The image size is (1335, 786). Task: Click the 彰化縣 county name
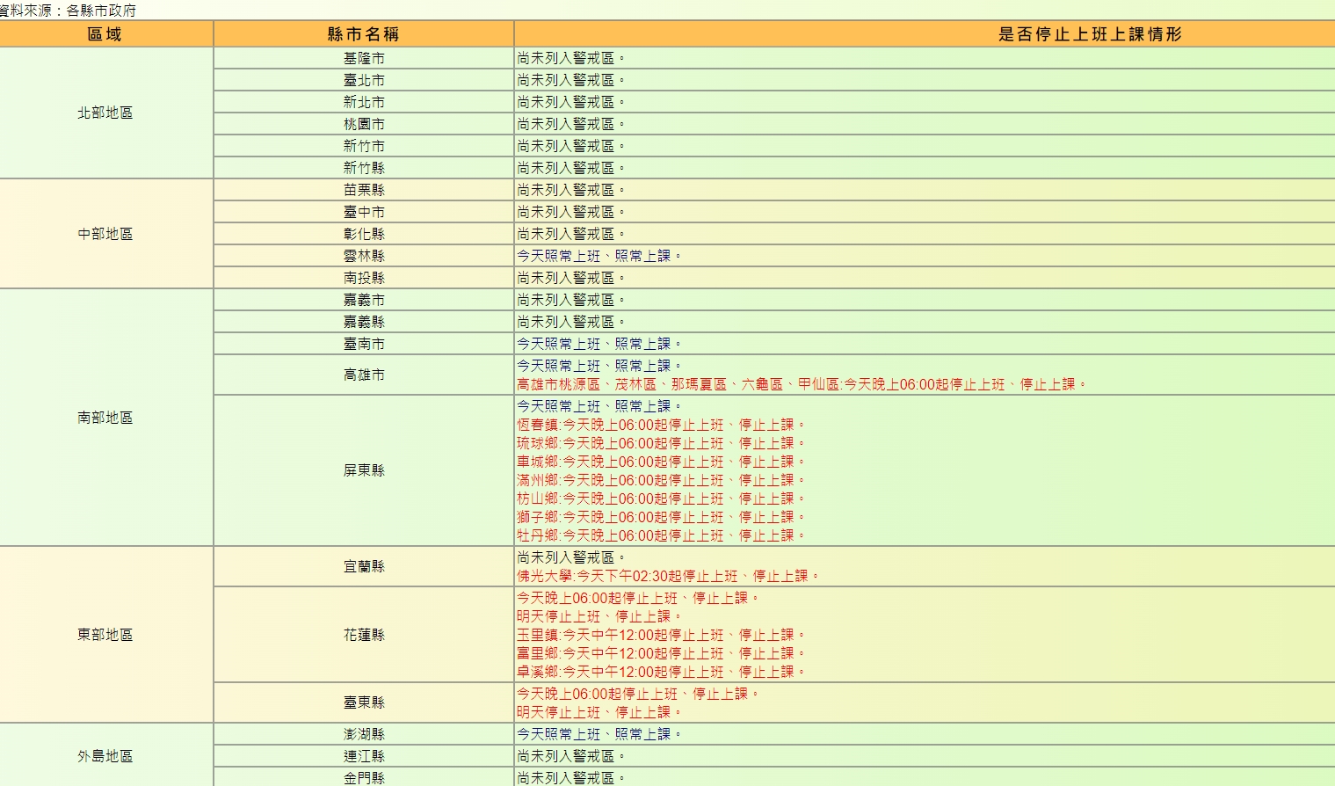tap(364, 234)
